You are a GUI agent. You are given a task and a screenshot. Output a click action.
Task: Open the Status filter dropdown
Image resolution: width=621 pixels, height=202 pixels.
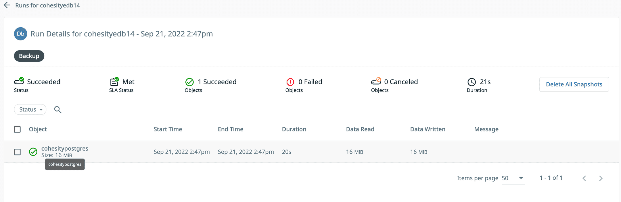pos(30,110)
